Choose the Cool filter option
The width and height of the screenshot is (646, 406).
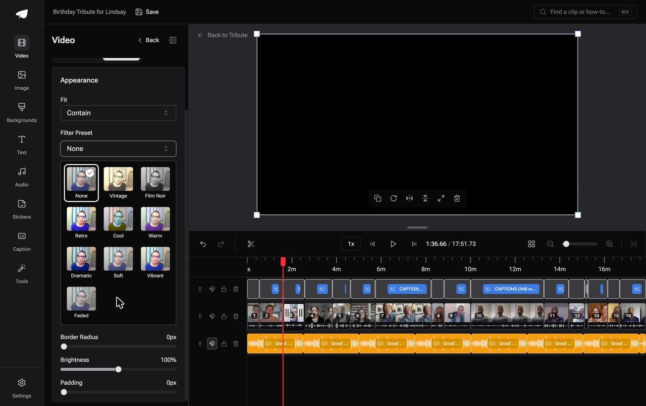click(x=118, y=223)
